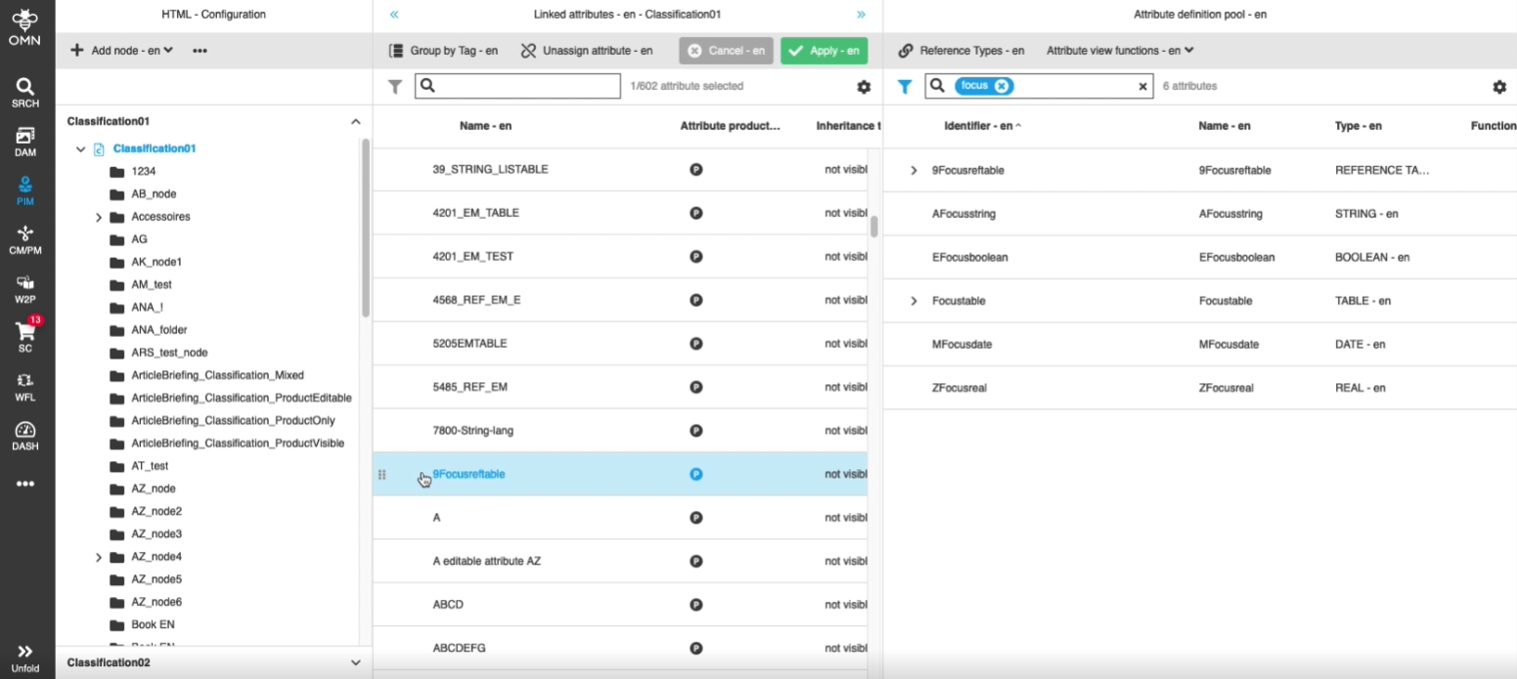The height and width of the screenshot is (679, 1517).
Task: Collapse the Classification01 tree root node
Action: click(81, 149)
